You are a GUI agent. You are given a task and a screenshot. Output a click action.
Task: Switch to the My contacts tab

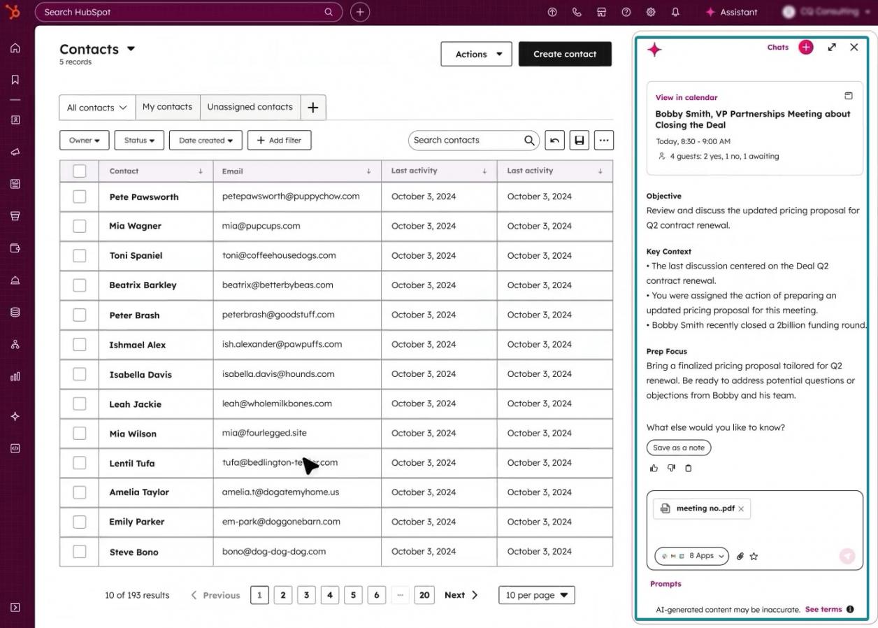click(x=167, y=107)
